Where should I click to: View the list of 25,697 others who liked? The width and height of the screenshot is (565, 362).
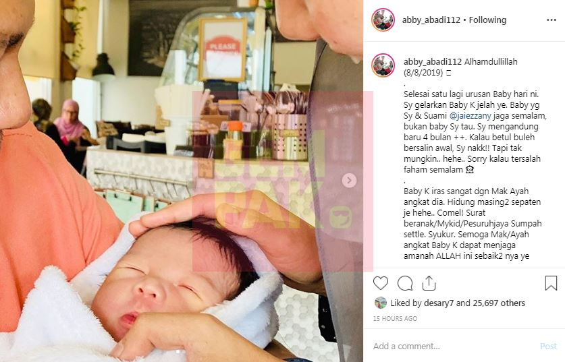pyautogui.click(x=499, y=303)
